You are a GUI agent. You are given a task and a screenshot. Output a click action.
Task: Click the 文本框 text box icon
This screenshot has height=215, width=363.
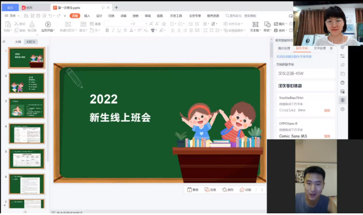tap(255, 24)
